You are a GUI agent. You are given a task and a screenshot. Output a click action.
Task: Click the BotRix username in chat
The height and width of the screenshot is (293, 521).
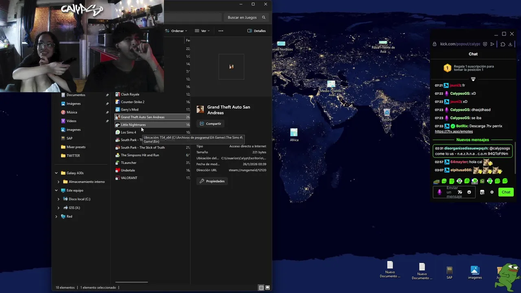click(462, 126)
